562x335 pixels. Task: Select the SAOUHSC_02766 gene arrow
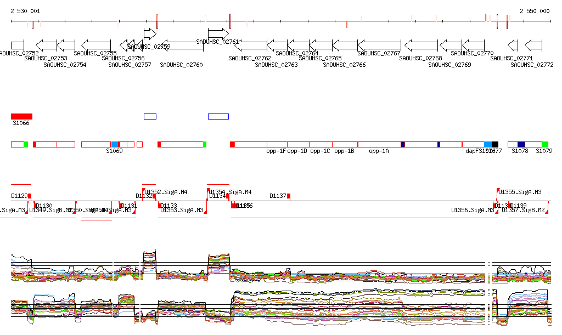(x=345, y=46)
